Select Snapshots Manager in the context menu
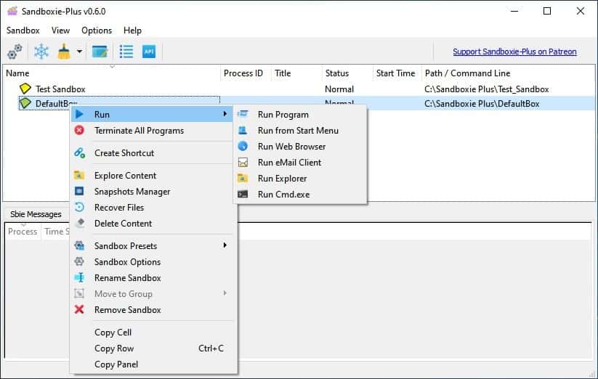This screenshot has width=598, height=379. coord(132,192)
